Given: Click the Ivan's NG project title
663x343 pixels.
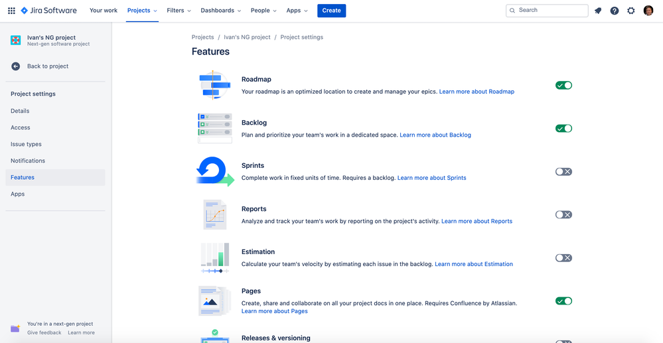Looking at the screenshot, I should (x=52, y=38).
